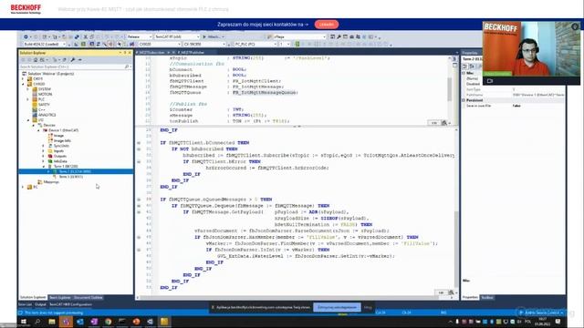Select the ANALYTICS tree node
The image size is (584, 328).
click(x=47, y=115)
